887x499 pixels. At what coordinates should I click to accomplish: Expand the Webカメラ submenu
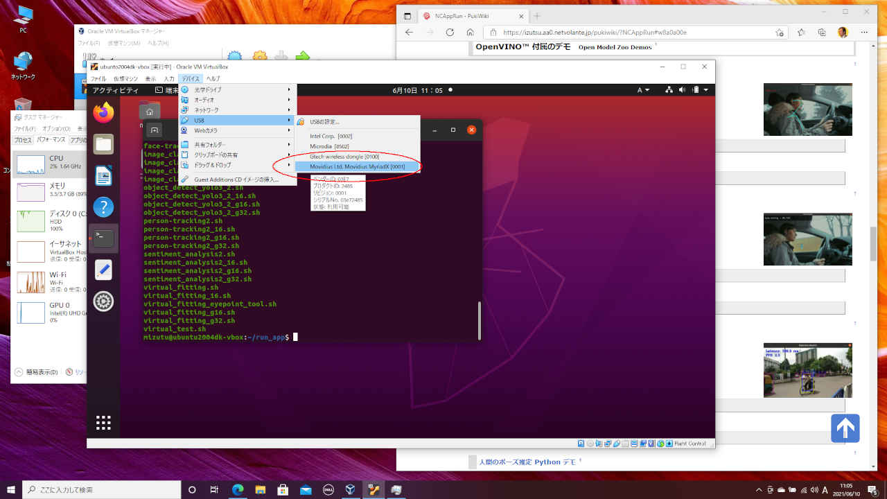[238, 130]
